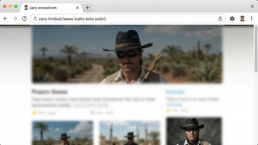Click the blue link under sidebar text
The image size is (258, 145).
click(x=174, y=105)
